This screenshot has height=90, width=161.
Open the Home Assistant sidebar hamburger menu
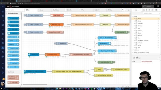(3, 7)
